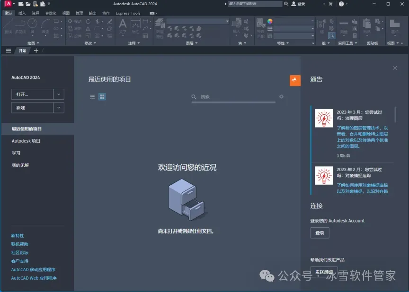409x292 pixels.
Task: Open the Express Tools ribbon tab
Action: click(128, 13)
